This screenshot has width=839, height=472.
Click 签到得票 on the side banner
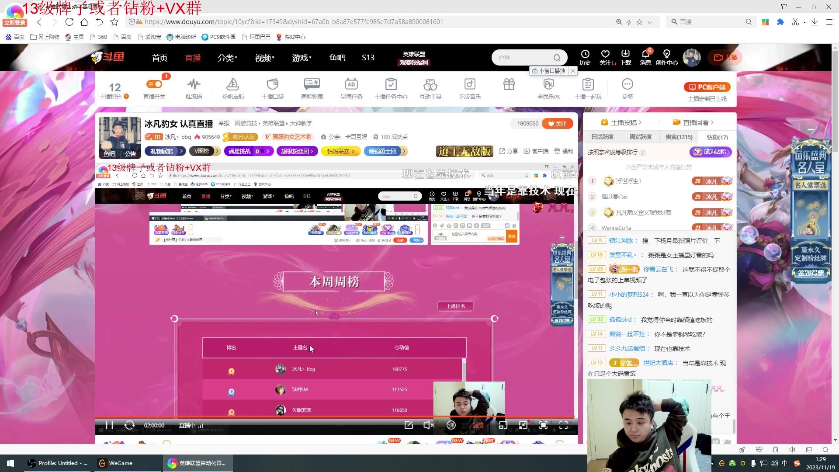(x=811, y=273)
